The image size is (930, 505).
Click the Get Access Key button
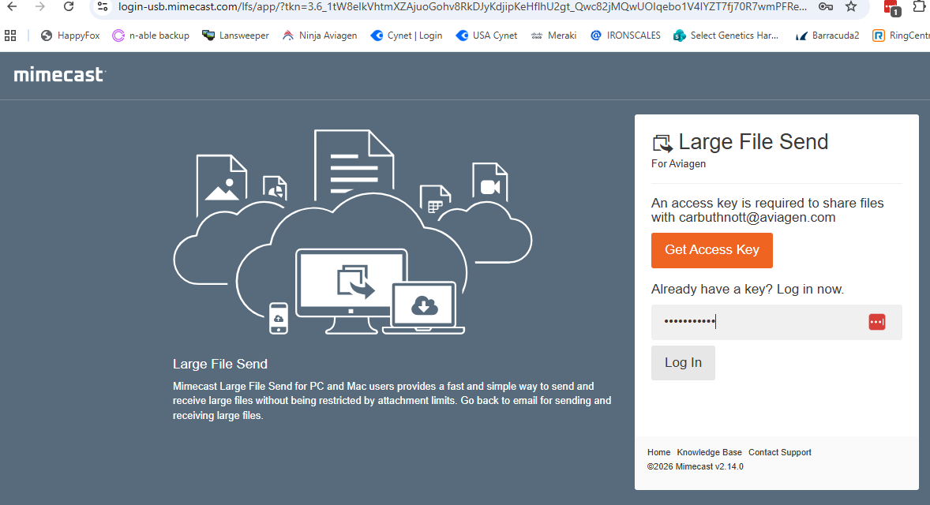tap(712, 250)
